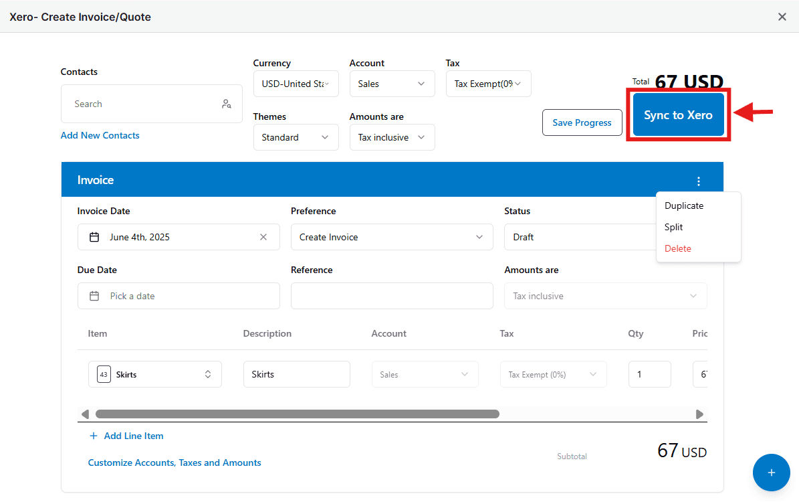Click the Reference input field

392,297
